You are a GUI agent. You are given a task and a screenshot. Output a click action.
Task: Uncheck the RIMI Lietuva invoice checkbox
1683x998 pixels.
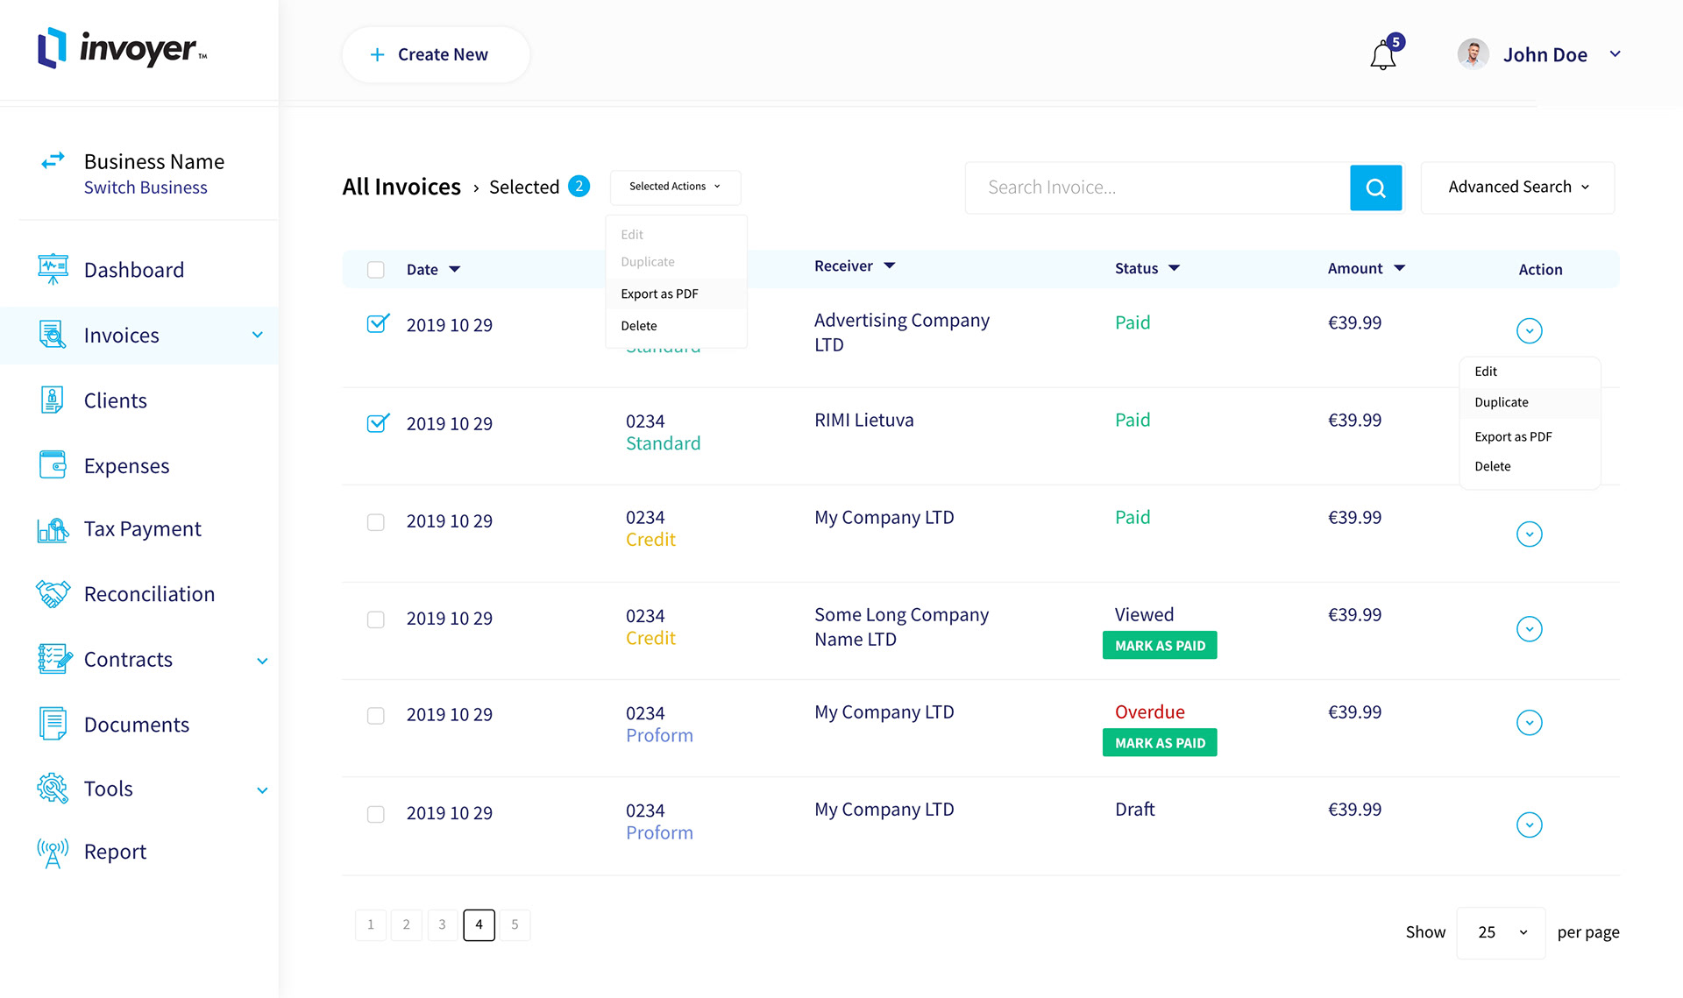pos(377,423)
